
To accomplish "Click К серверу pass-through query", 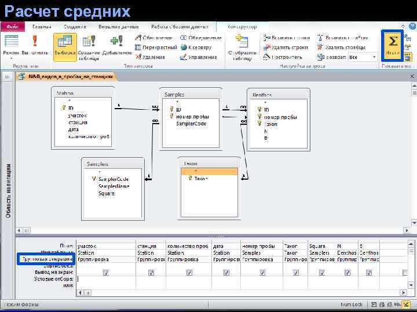I will tap(196, 47).
